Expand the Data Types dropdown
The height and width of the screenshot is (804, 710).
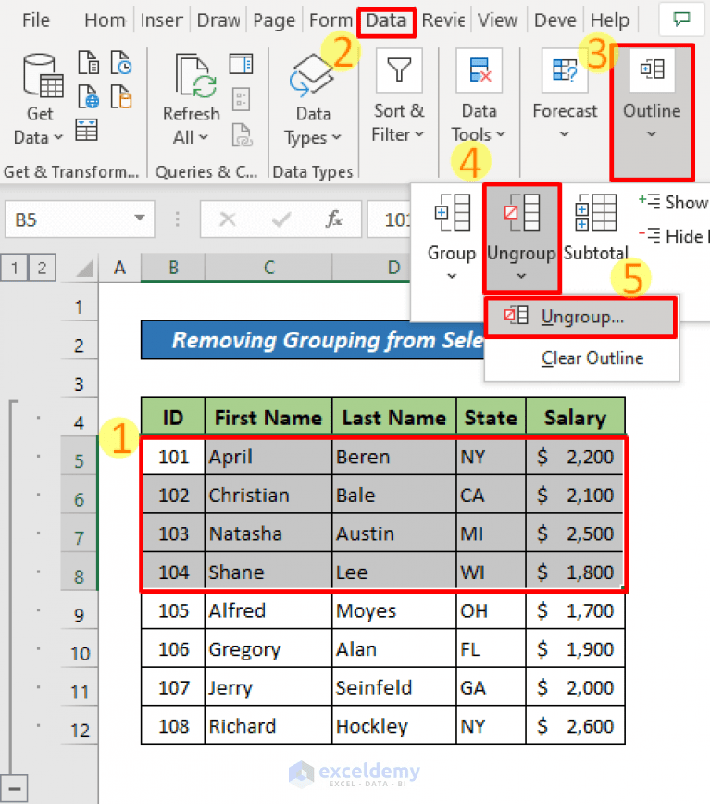337,137
